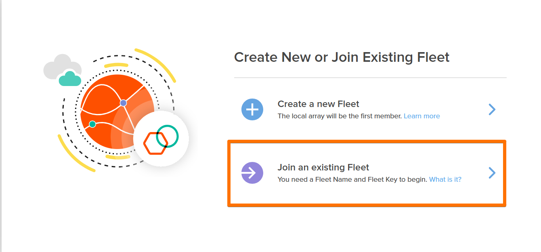
Task: Click the purple arrow icon beside Join existing Fleet
Action: tap(252, 172)
